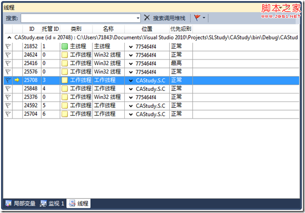Click CAStudy.S.C location of thread 25848

(150, 89)
